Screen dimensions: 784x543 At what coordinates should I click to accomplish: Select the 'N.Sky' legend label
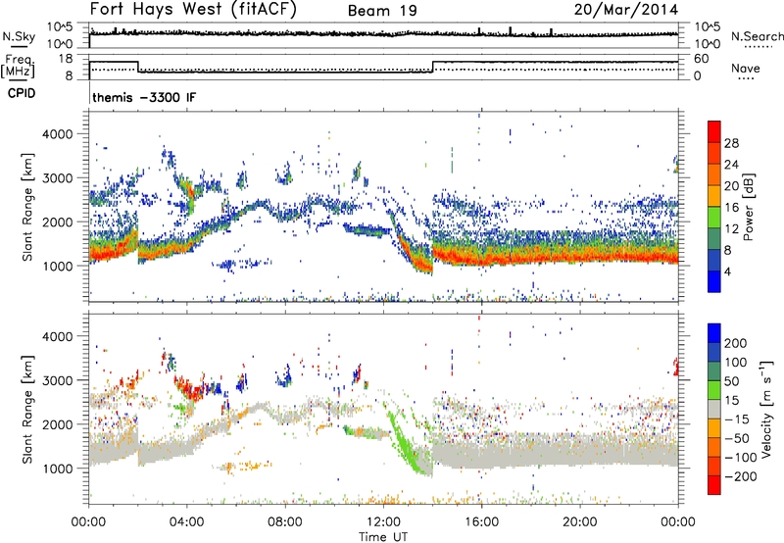(19, 36)
